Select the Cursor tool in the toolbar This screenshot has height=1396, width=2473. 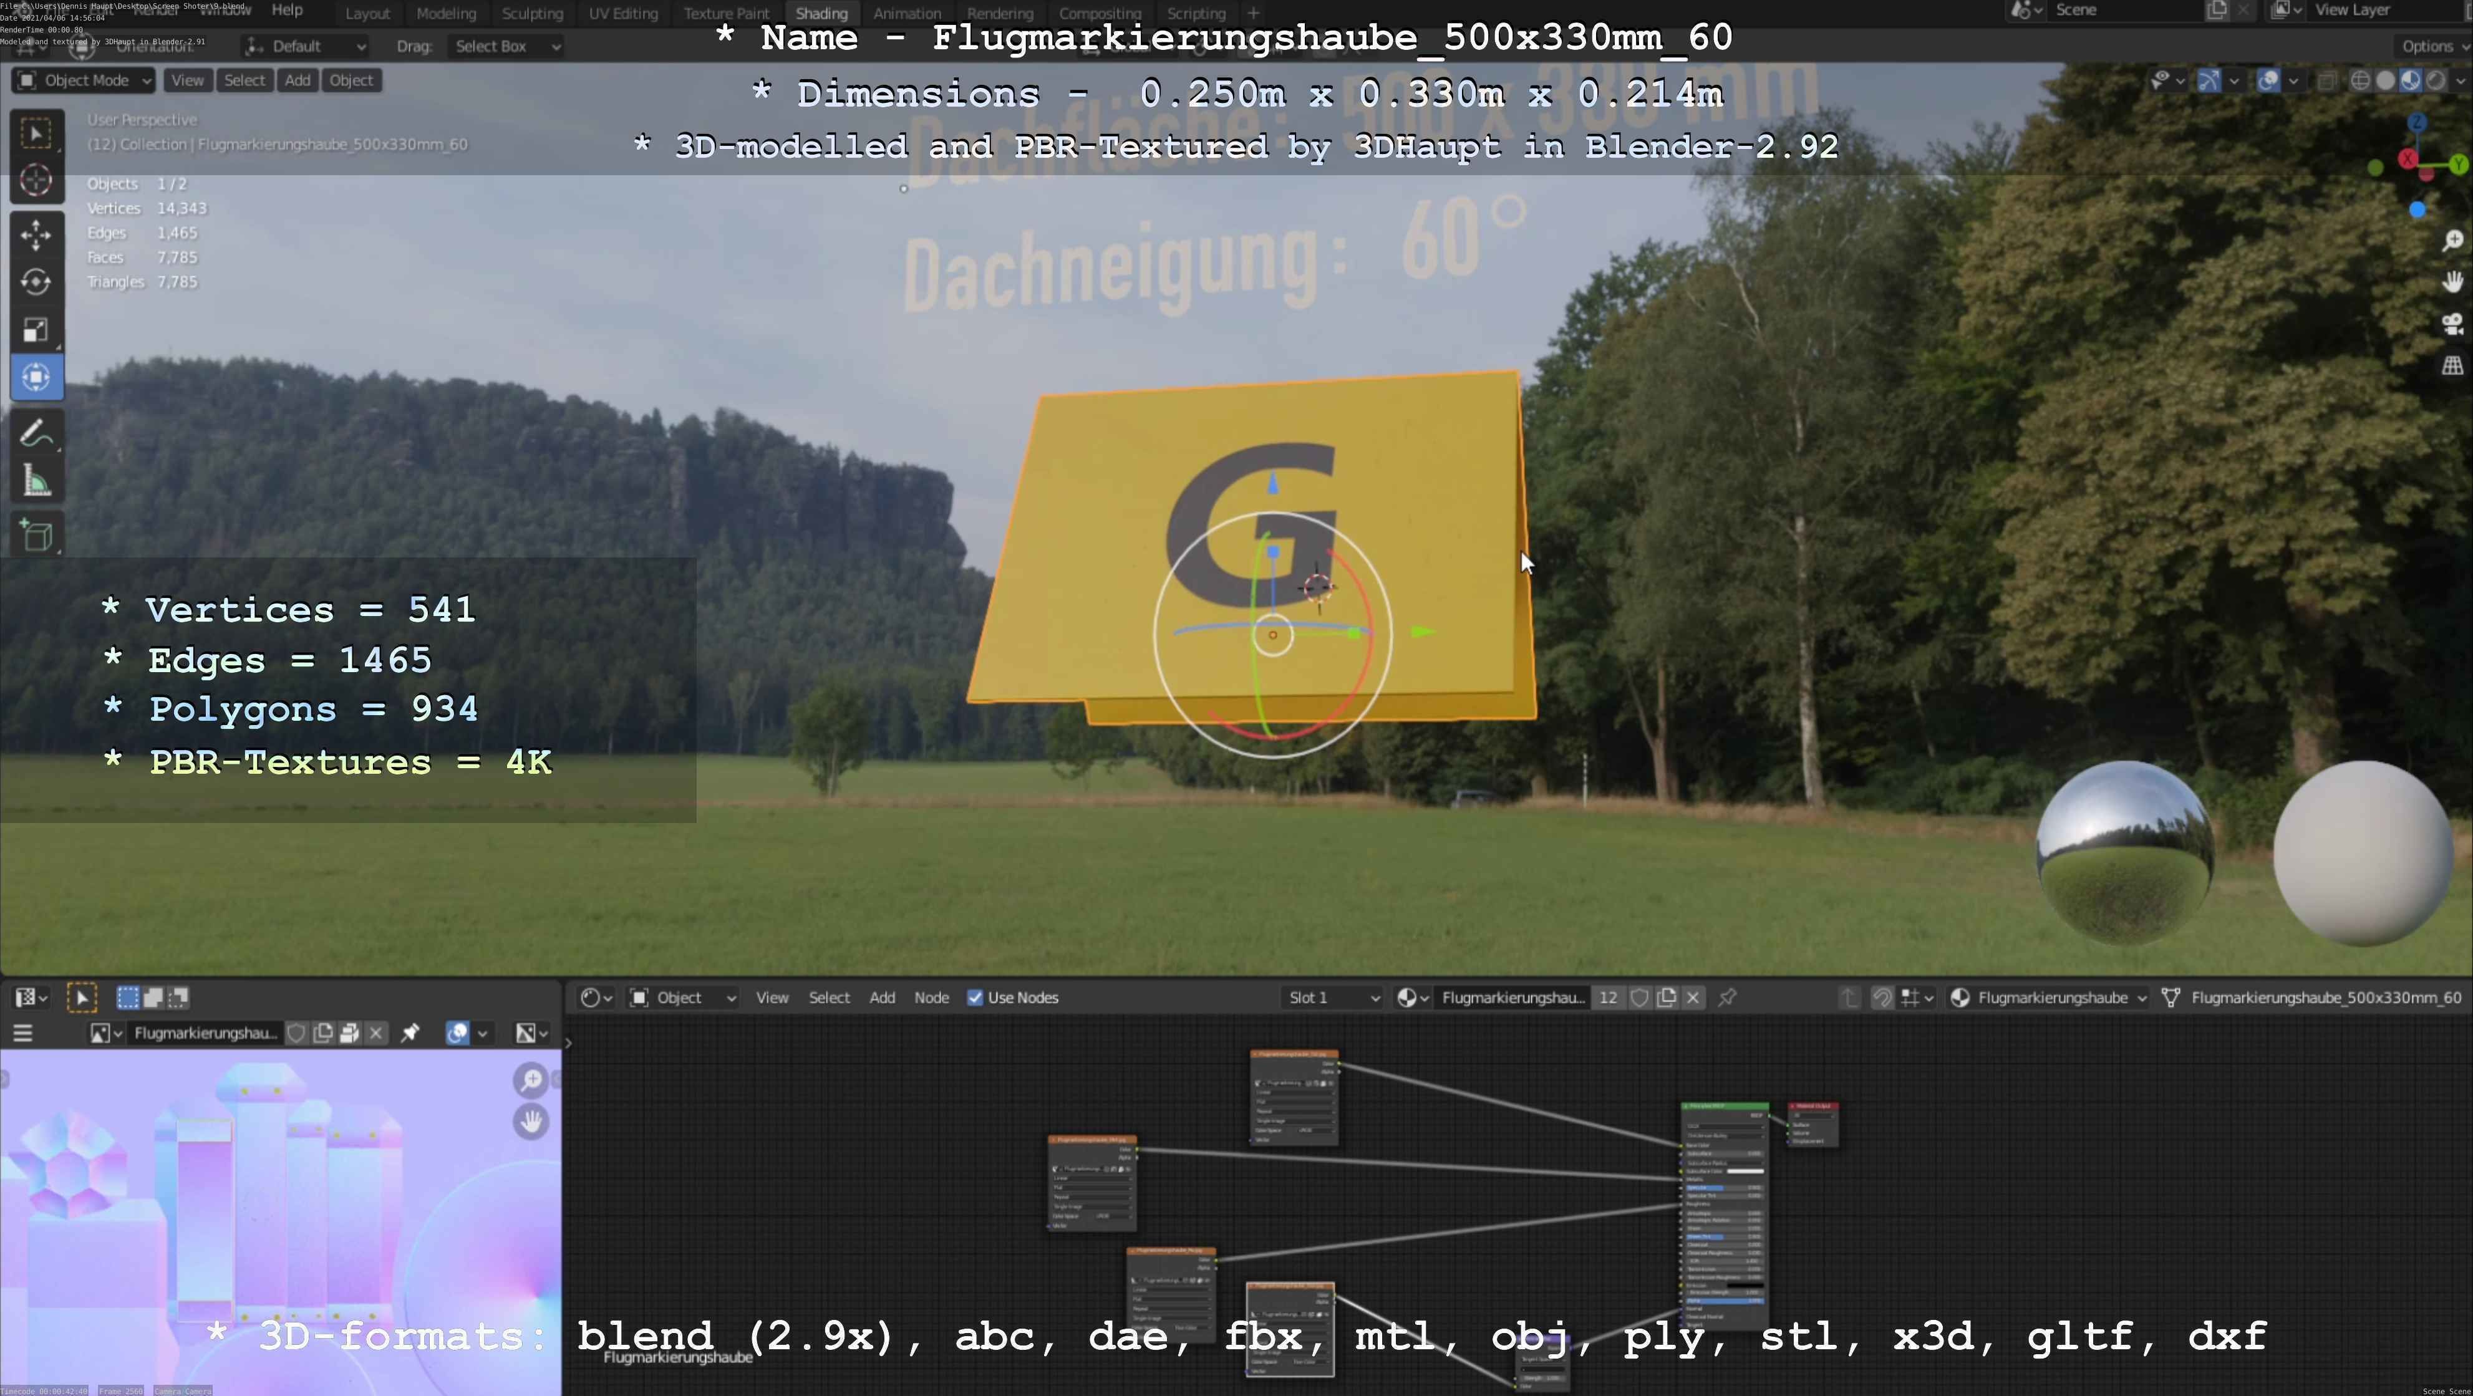(36, 180)
